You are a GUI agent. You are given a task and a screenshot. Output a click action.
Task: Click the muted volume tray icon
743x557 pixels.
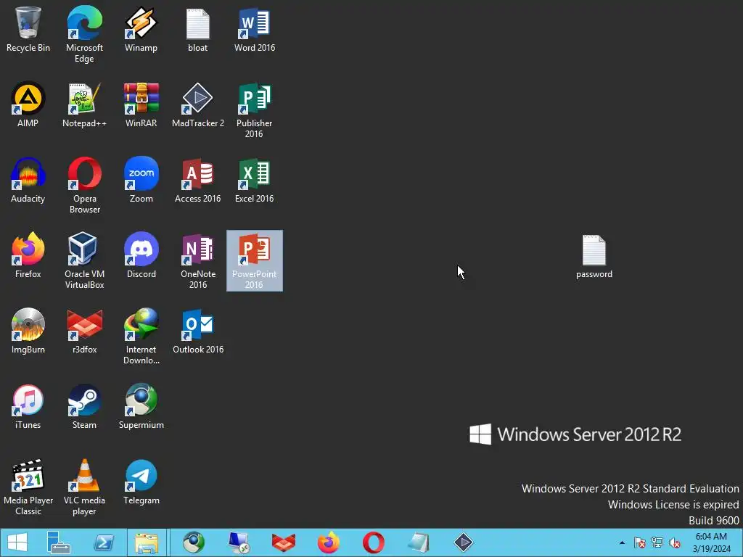(x=675, y=542)
